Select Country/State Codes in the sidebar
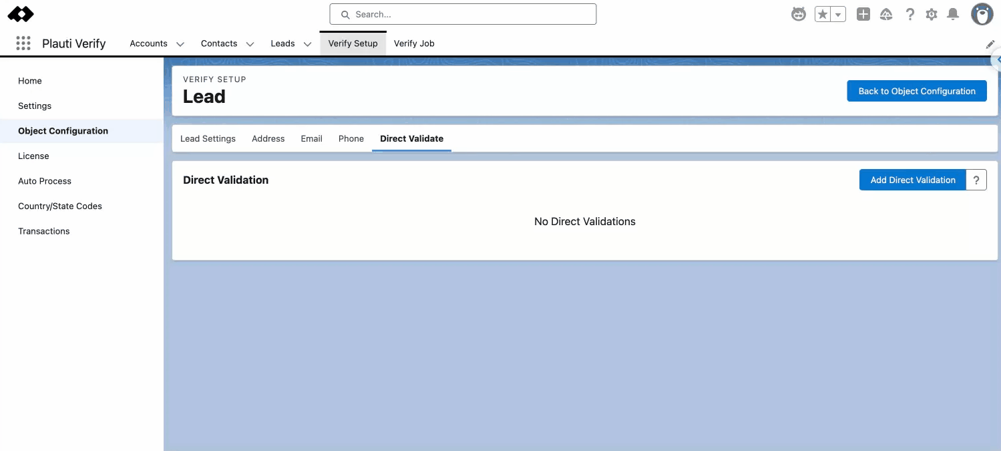Screen dimensions: 1001x451 (60, 206)
